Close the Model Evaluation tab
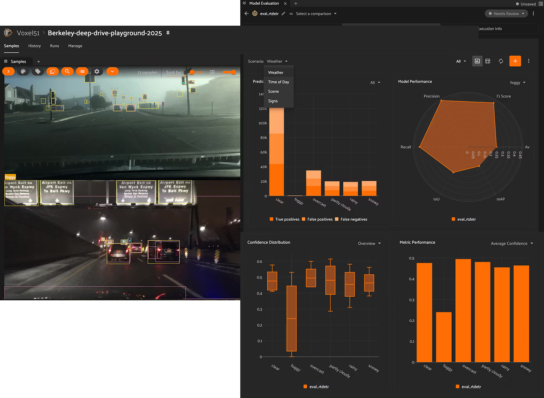This screenshot has height=398, width=544. point(285,3)
